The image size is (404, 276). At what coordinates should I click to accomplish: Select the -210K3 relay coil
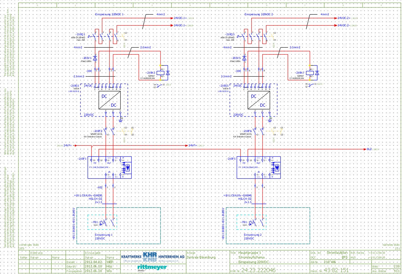160,73
